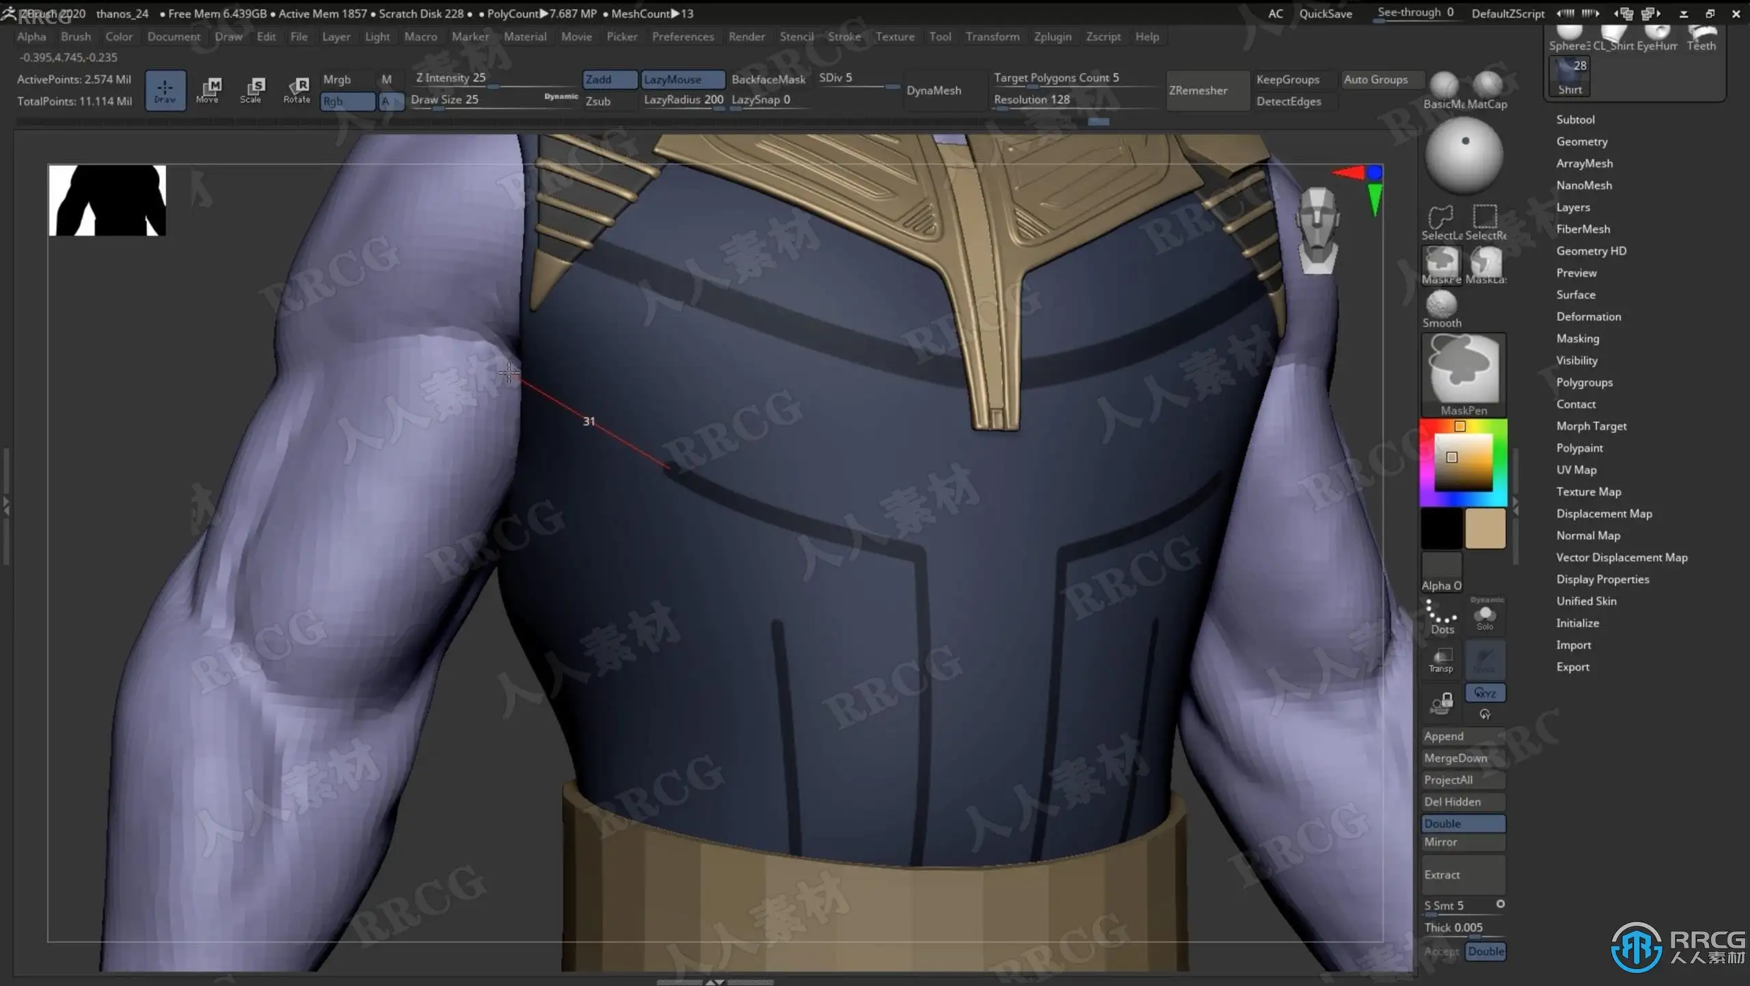This screenshot has height=986, width=1750.
Task: Open the Deformation section
Action: pos(1588,317)
